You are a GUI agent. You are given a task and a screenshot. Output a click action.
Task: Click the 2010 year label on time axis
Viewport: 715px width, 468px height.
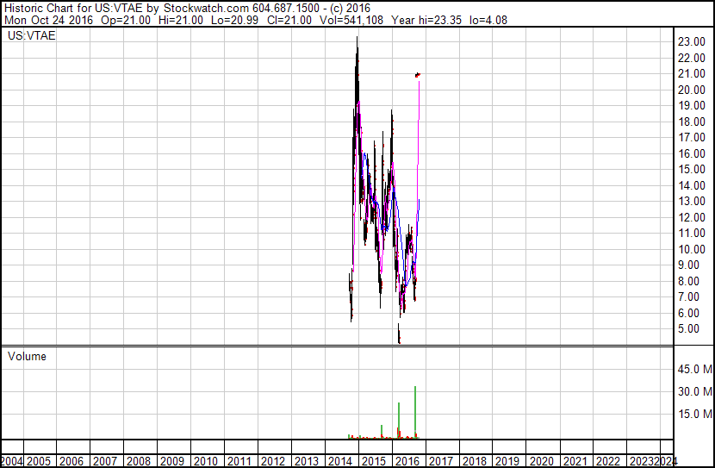point(206,461)
